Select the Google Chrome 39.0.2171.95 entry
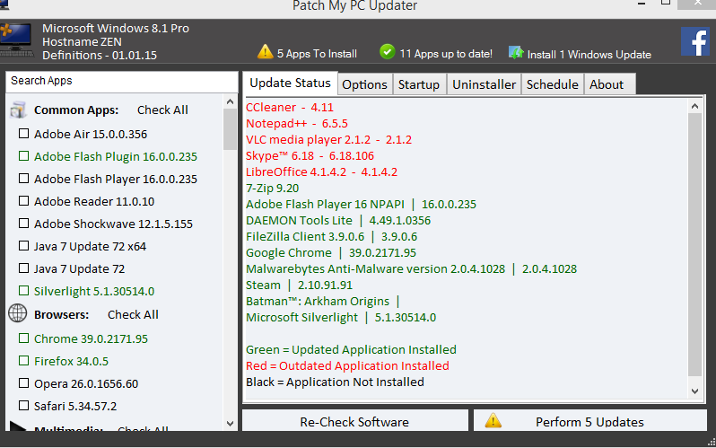Image resolution: width=716 pixels, height=448 pixels. 331,253
